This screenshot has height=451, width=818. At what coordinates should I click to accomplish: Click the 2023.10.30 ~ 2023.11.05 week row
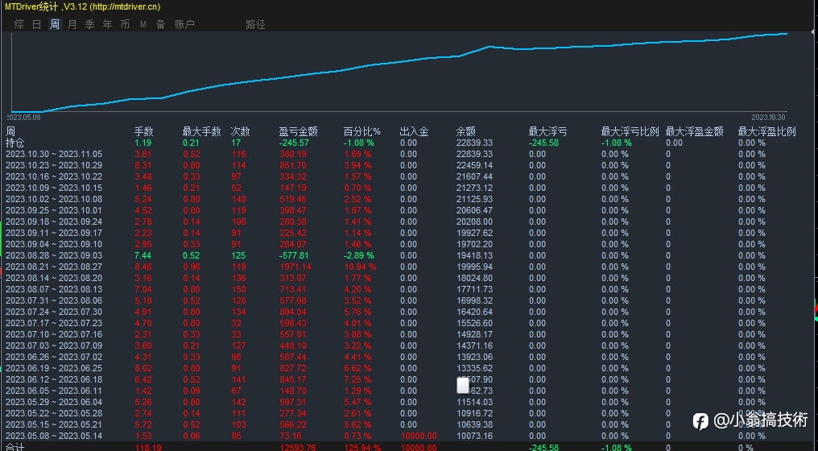(54, 154)
